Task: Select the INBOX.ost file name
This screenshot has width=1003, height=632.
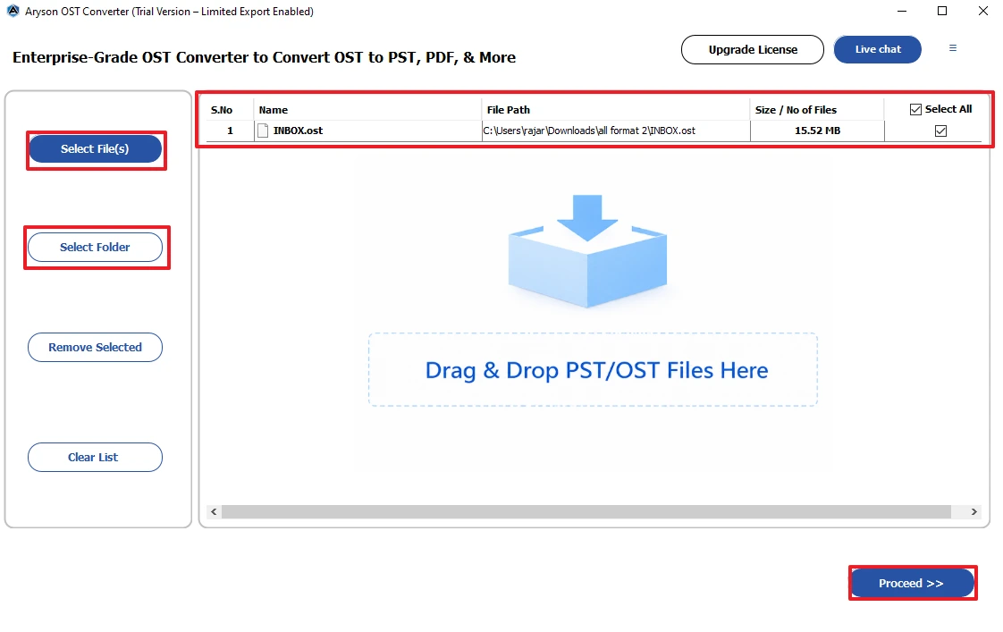Action: (x=298, y=131)
